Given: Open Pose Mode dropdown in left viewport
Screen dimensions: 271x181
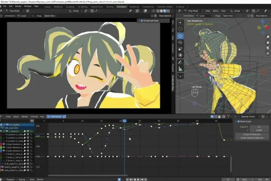Looking at the screenshot, I should click(x=15, y=11).
